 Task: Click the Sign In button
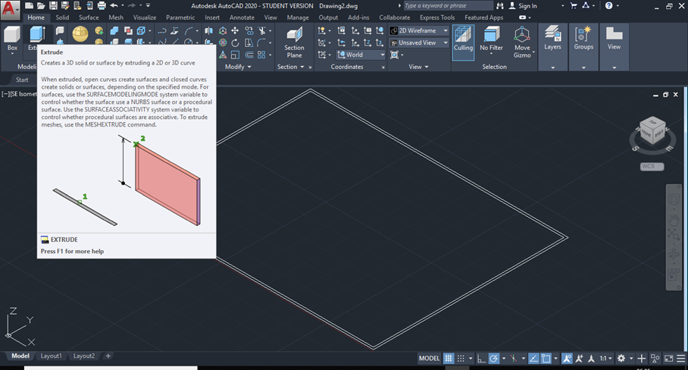pos(523,6)
